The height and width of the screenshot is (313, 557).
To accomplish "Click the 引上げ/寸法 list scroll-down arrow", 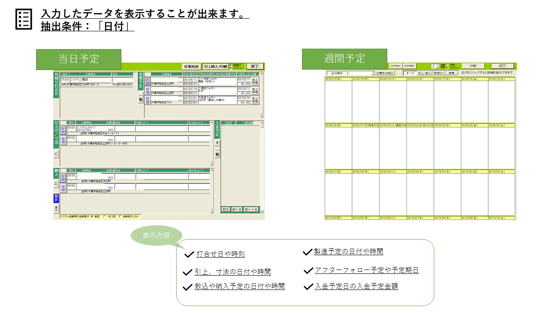I will (212, 164).
